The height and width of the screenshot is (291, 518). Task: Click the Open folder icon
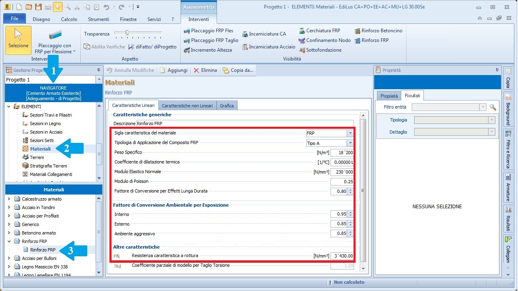click(x=28, y=7)
